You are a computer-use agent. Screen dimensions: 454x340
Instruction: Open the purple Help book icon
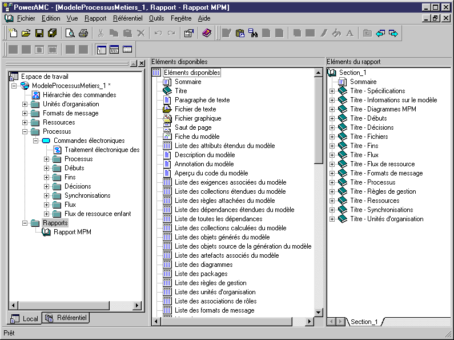(207, 33)
